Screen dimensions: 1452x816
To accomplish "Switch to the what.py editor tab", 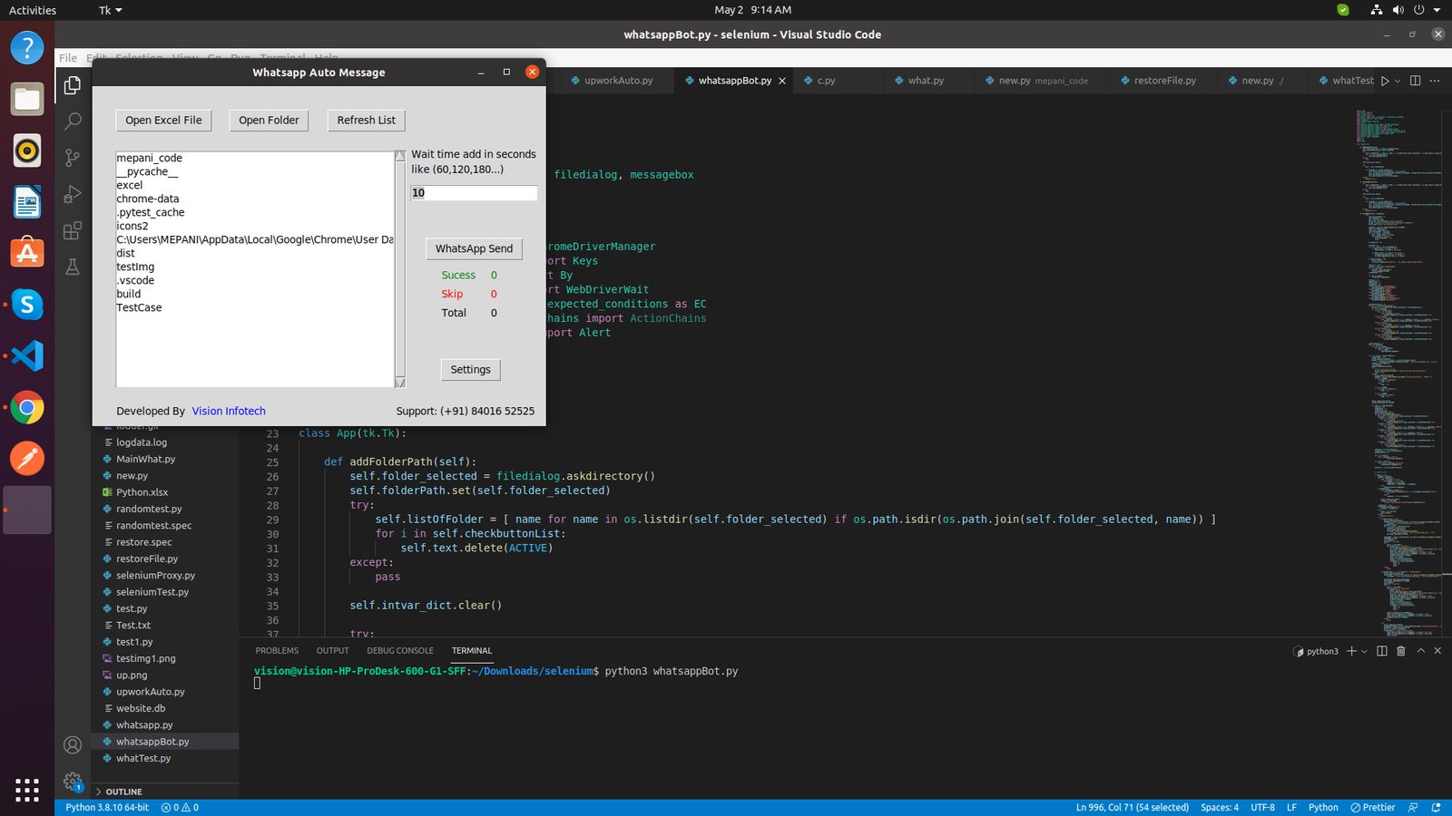I will click(926, 81).
